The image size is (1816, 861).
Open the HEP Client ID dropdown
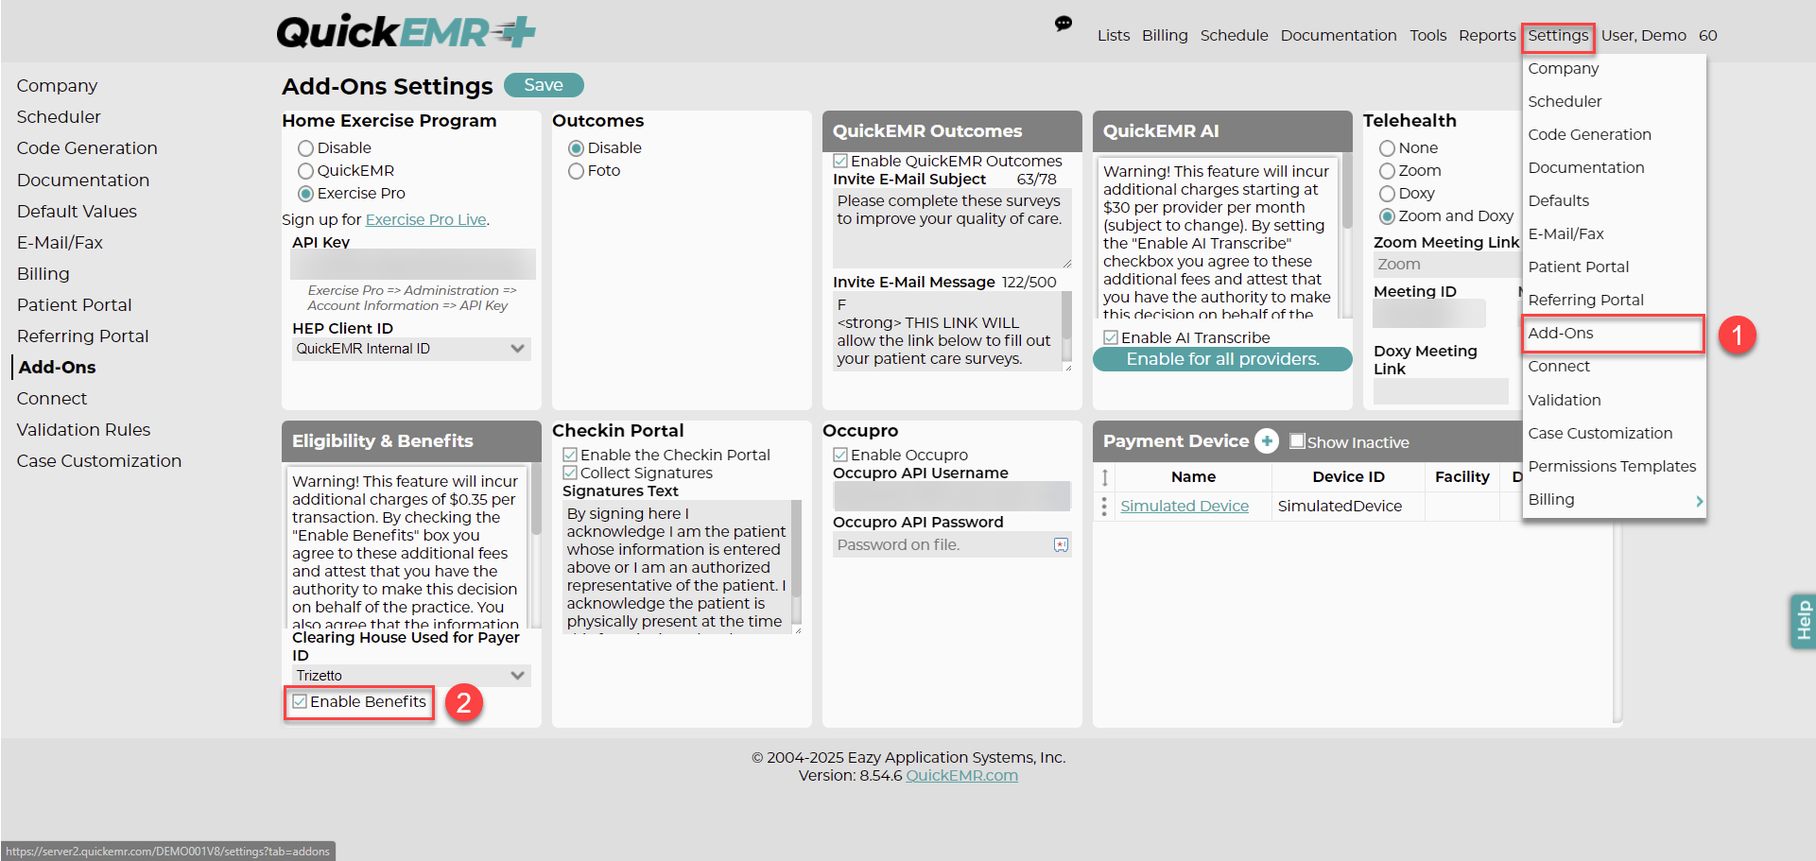(411, 349)
